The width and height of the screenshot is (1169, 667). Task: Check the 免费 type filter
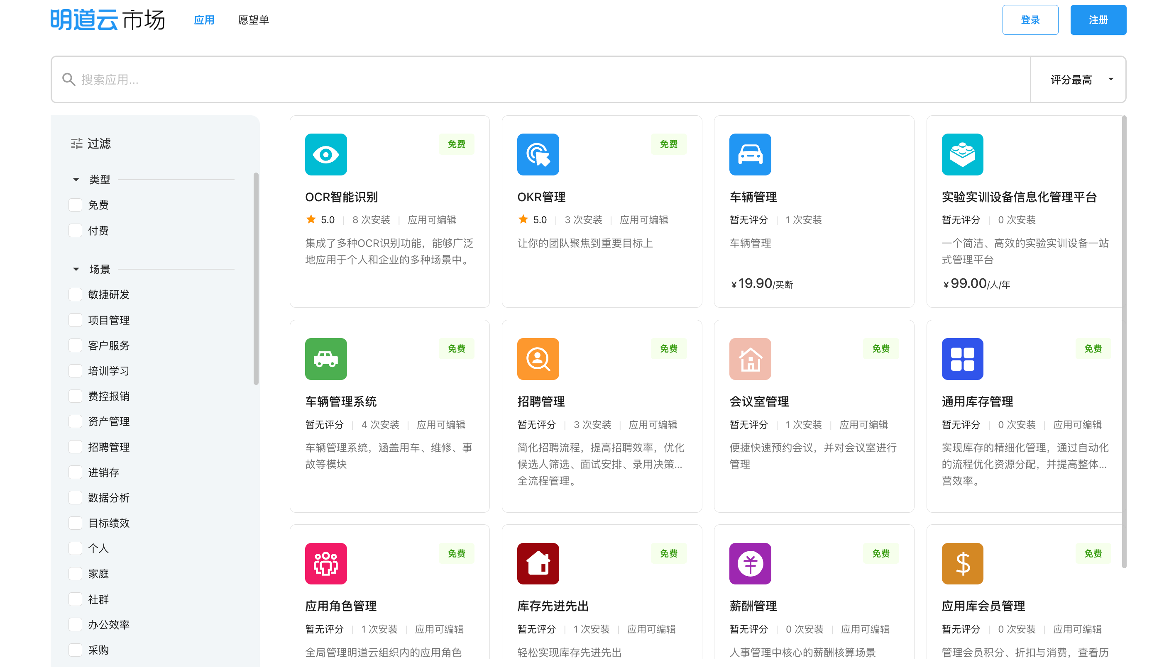coord(75,205)
